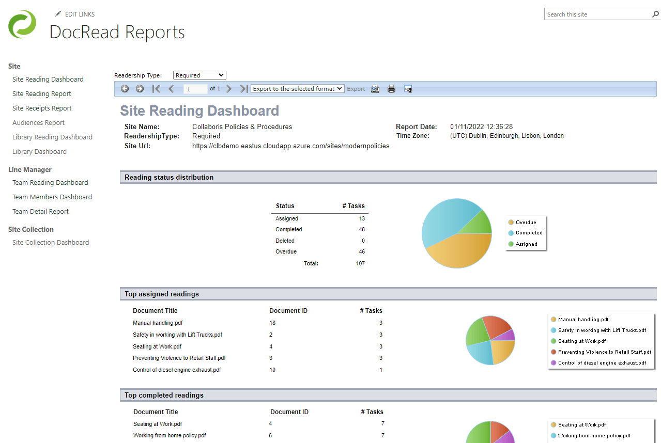
Task: Go to previous report page
Action: pyautogui.click(x=171, y=89)
